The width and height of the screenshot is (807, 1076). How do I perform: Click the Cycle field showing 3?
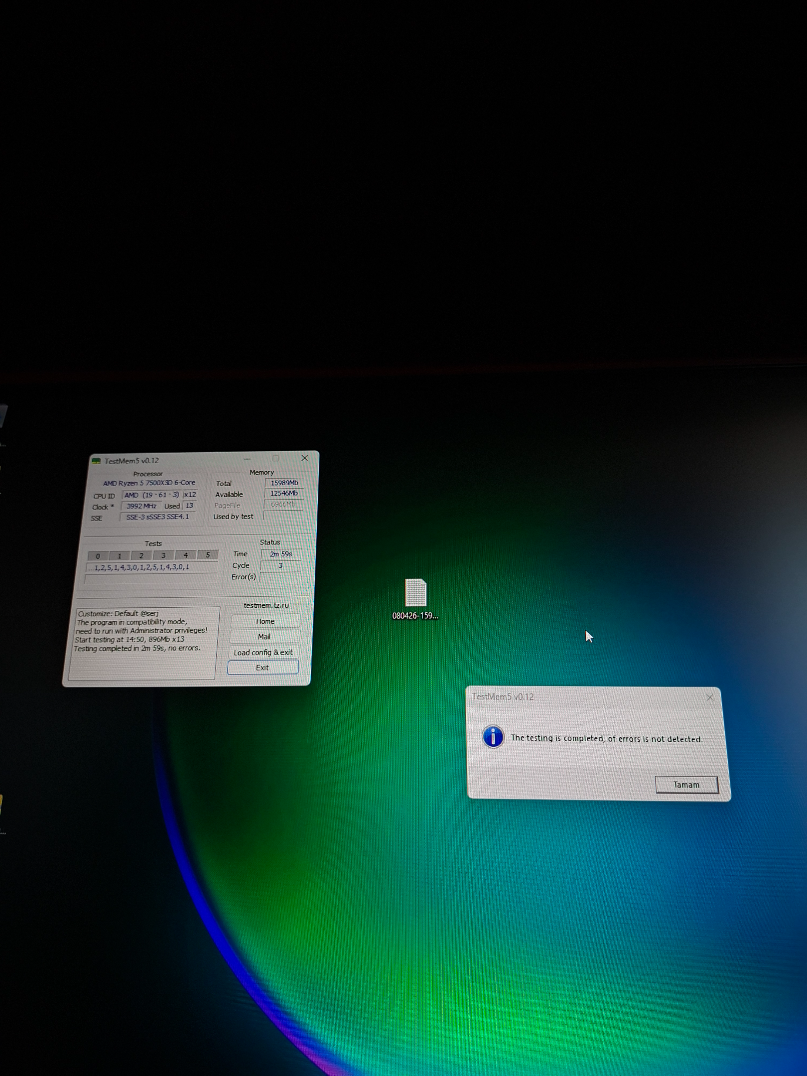[x=280, y=565]
